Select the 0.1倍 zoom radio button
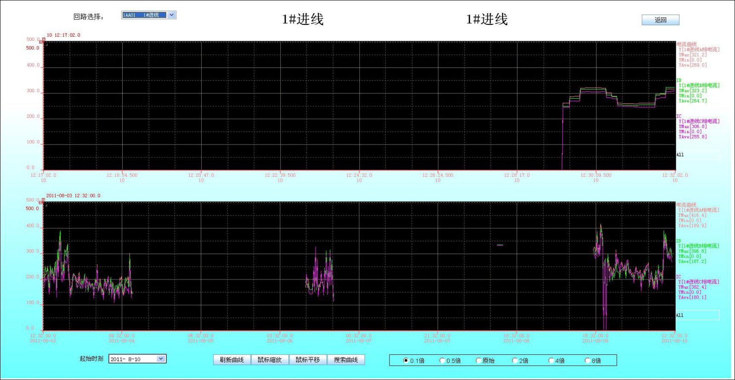Screen dimensions: 735x380 pos(406,361)
